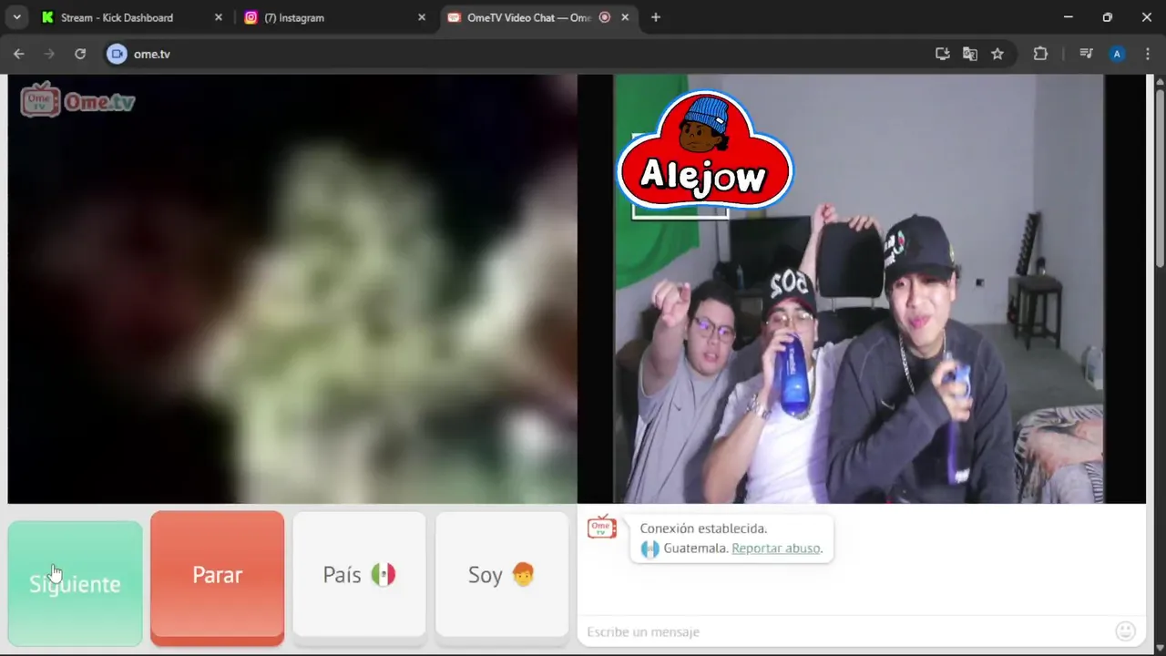Click the Guatemala flag icon in chat
This screenshot has height=656, width=1166.
coord(649,549)
